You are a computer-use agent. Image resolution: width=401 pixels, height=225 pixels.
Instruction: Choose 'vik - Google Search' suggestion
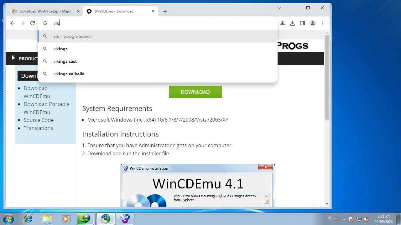coord(158,36)
